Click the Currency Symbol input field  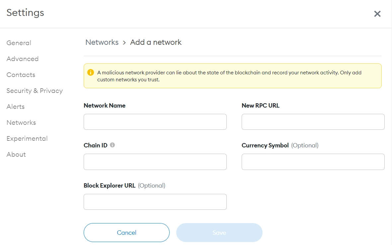[313, 162]
